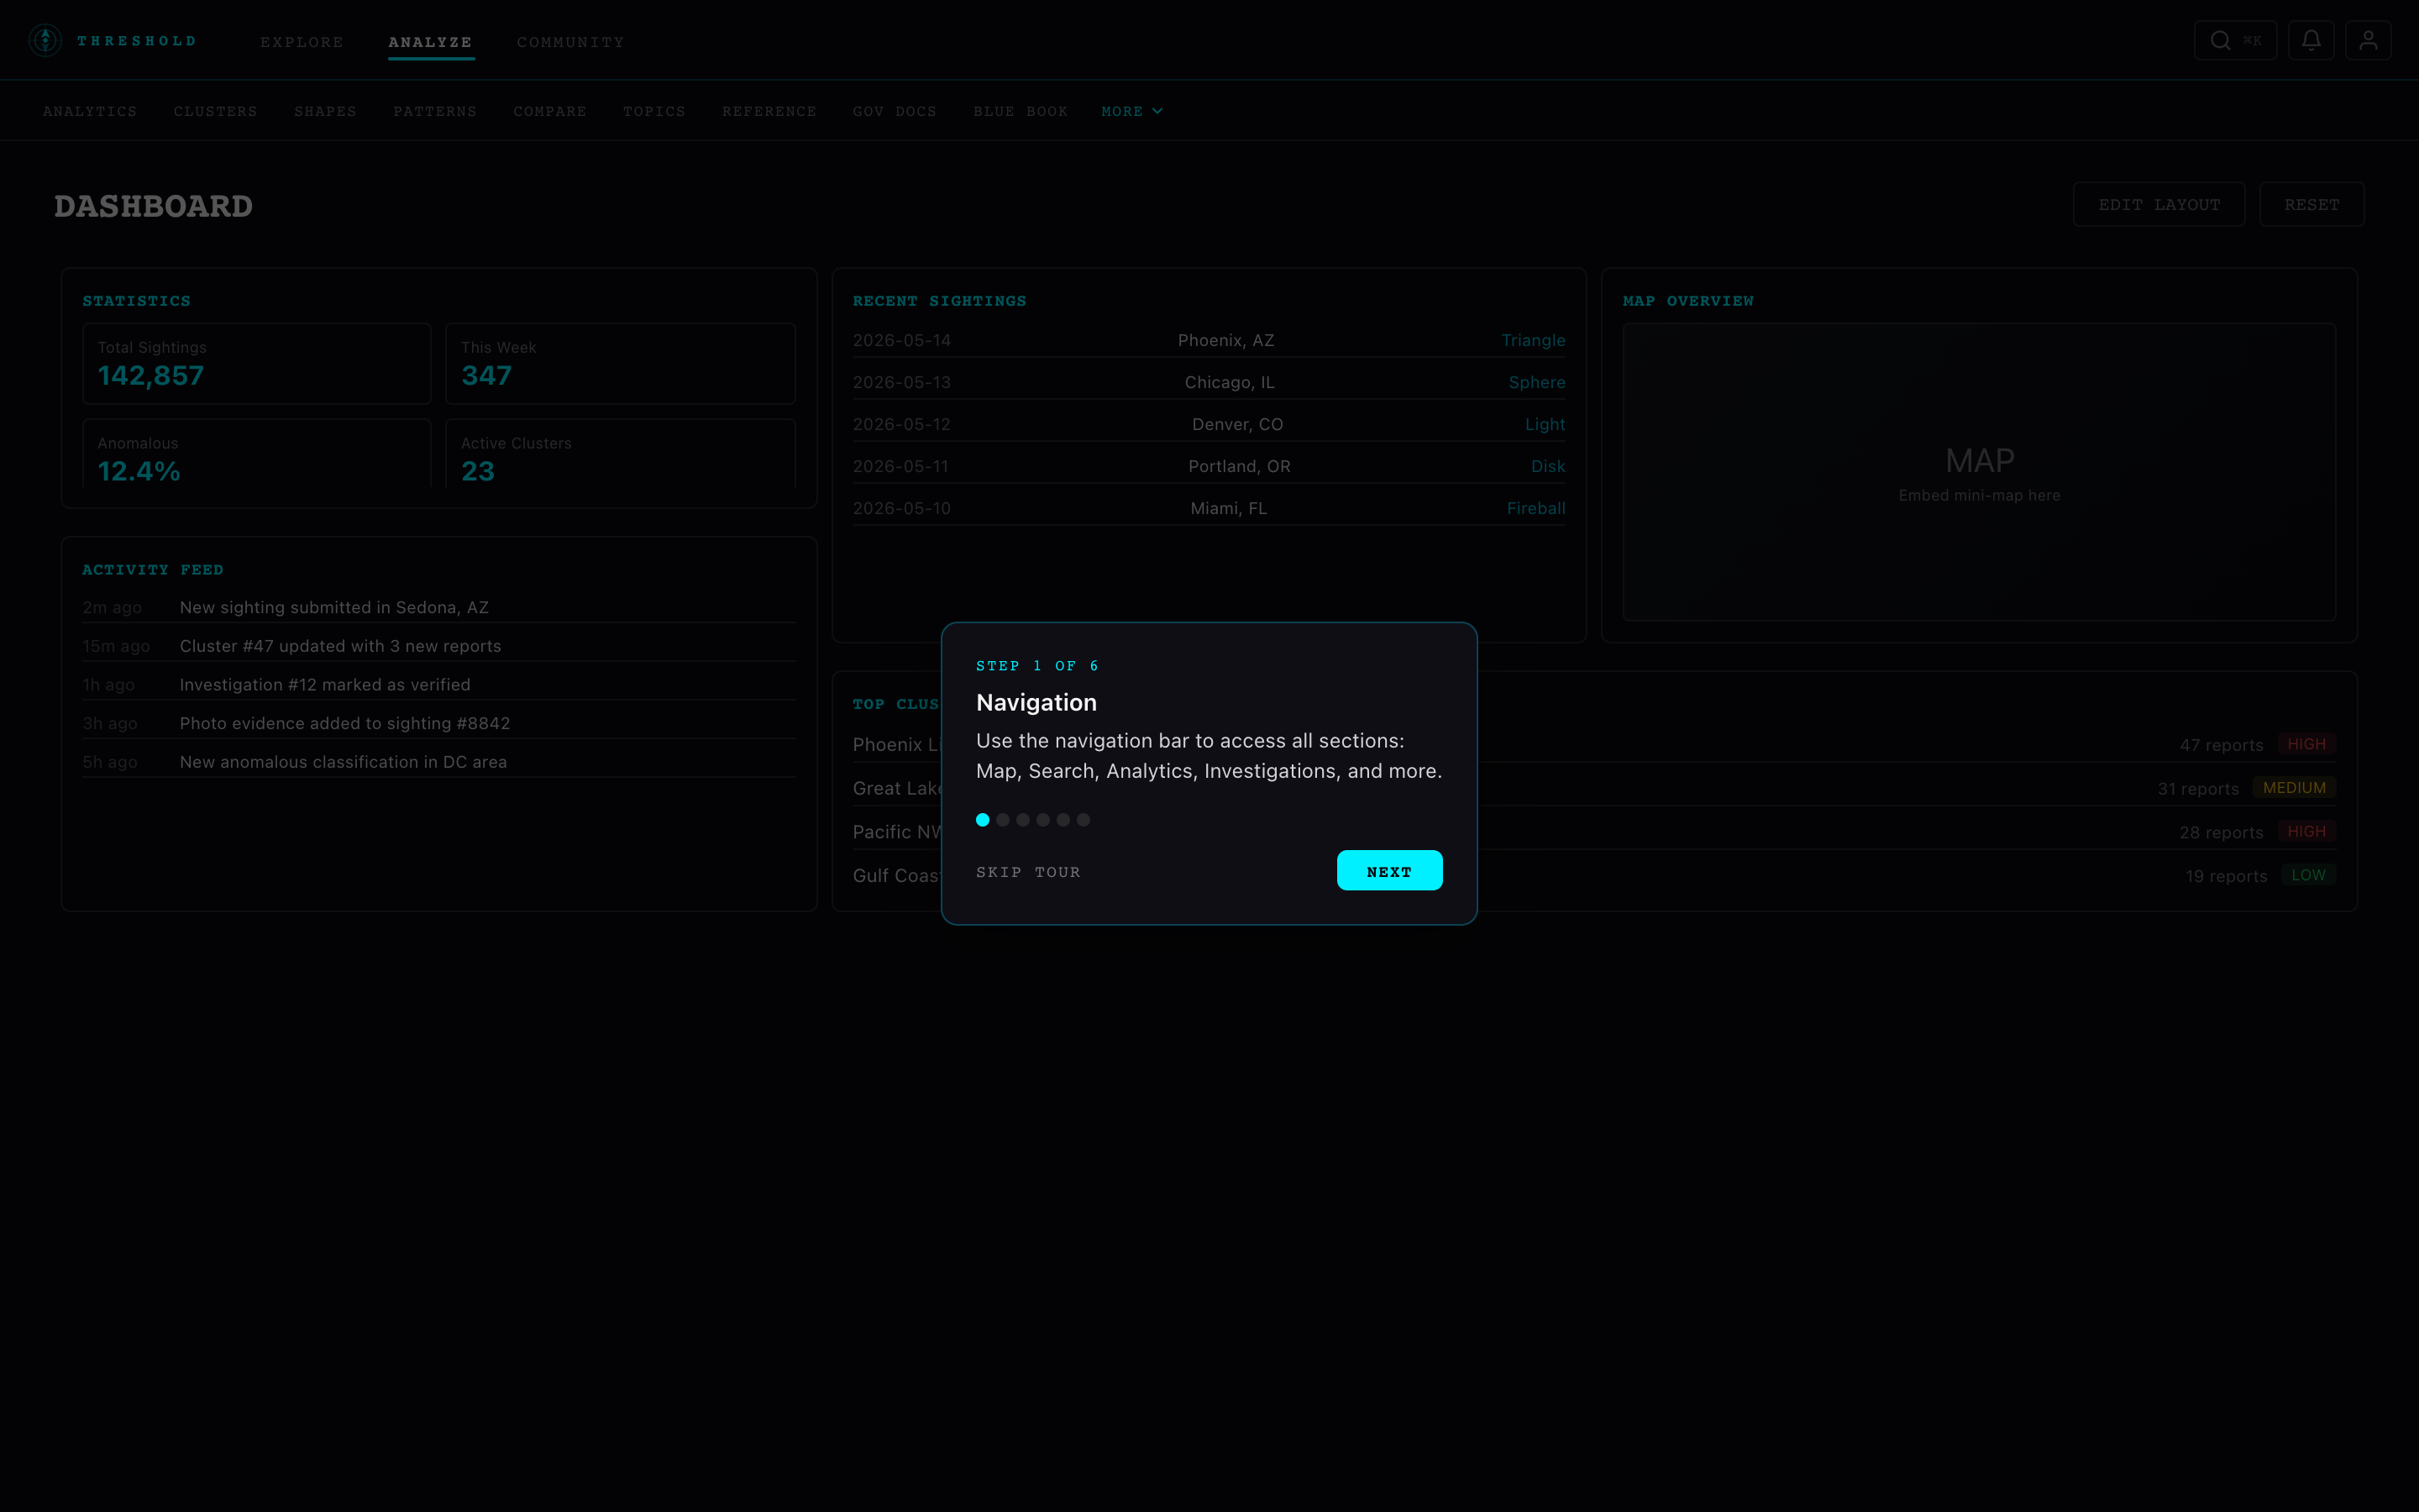Image resolution: width=2419 pixels, height=1512 pixels.
Task: Click Disk shape link for Portland
Action: click(x=1548, y=466)
